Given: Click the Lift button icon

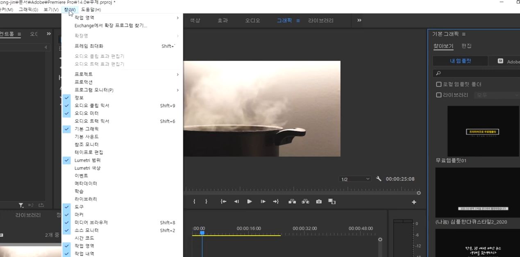Looking at the screenshot, I should pyautogui.click(x=292, y=201).
